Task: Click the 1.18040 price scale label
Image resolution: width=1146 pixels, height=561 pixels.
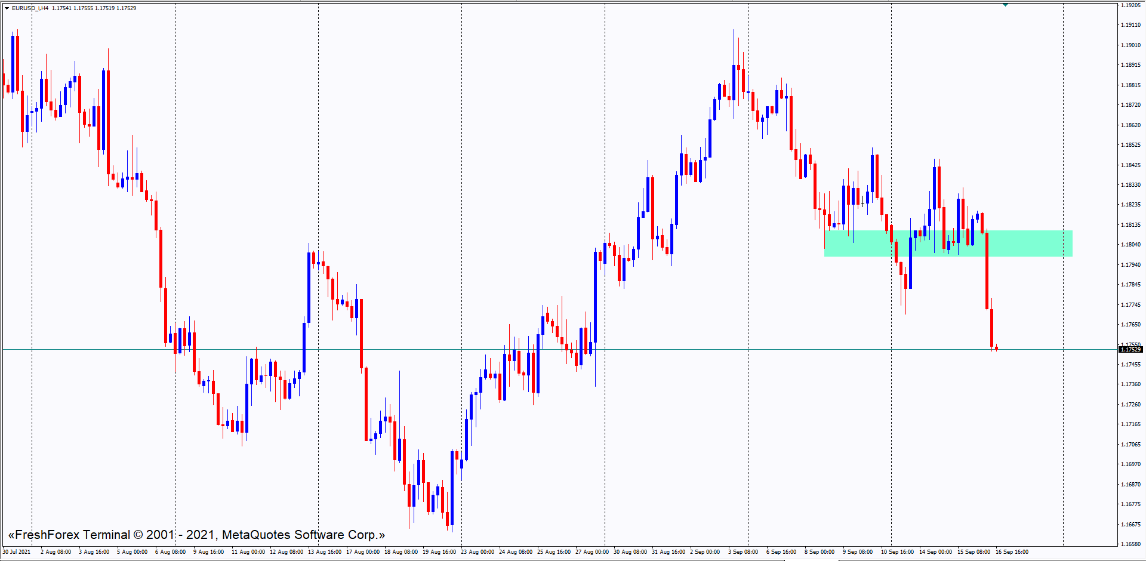Action: (x=1130, y=245)
